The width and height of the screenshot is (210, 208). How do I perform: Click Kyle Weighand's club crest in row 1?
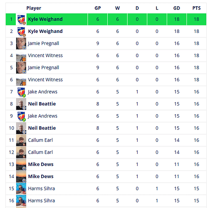click(x=21, y=19)
